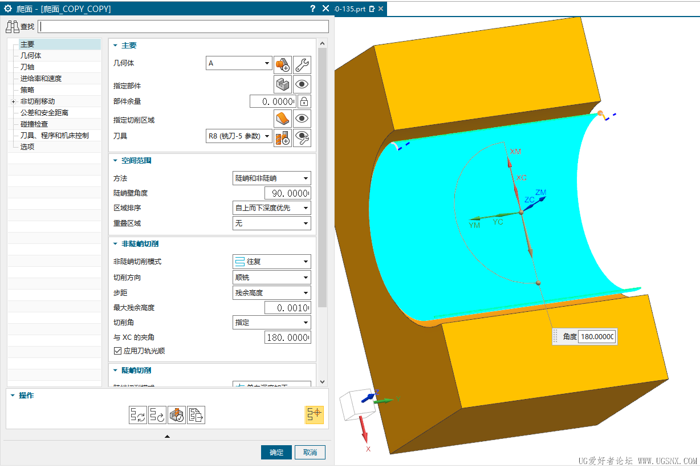
Task: Click the 取消 button
Action: click(x=310, y=452)
